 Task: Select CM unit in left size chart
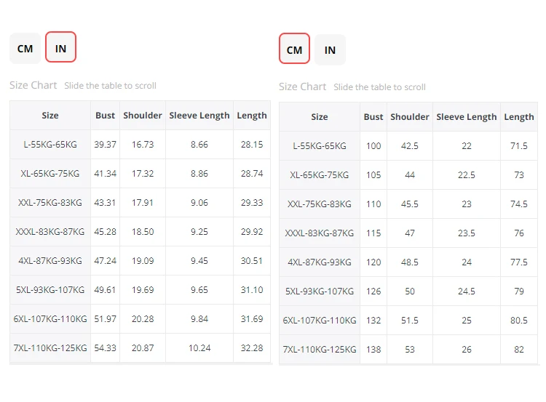click(x=25, y=48)
